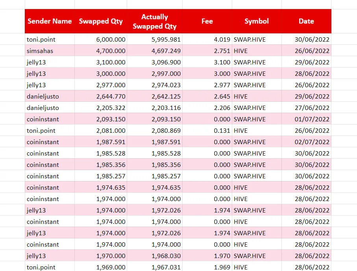Select the cell containing 3,100.000
This screenshot has width=357, height=271.
tap(101, 62)
